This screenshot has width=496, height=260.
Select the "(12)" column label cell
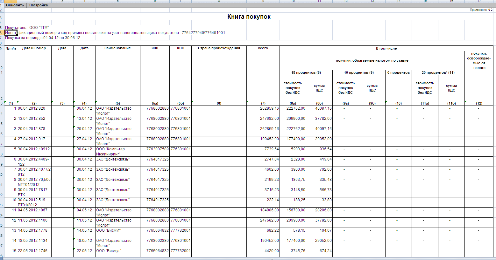tap(479, 103)
